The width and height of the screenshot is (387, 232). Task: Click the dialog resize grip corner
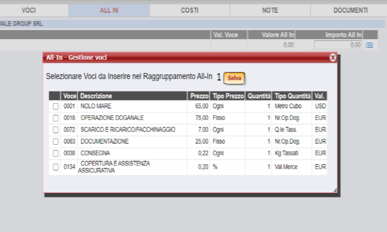(334, 190)
